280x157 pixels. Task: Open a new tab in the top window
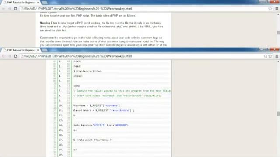(x=45, y=3)
